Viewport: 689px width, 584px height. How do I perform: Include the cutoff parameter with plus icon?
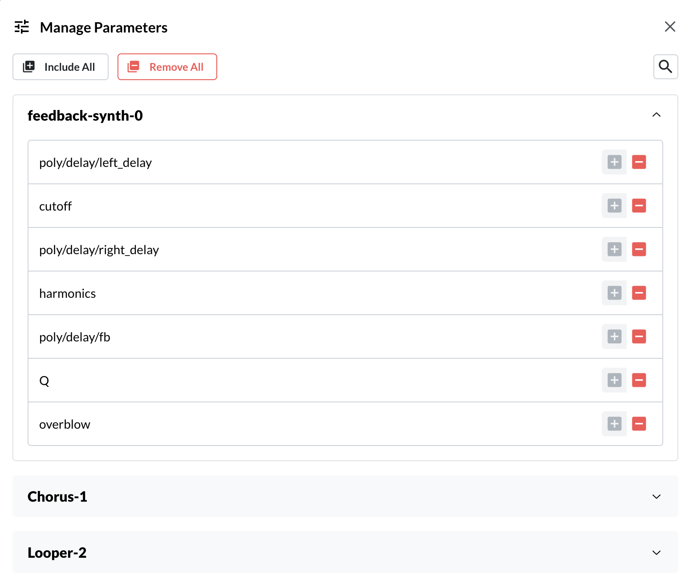point(614,206)
